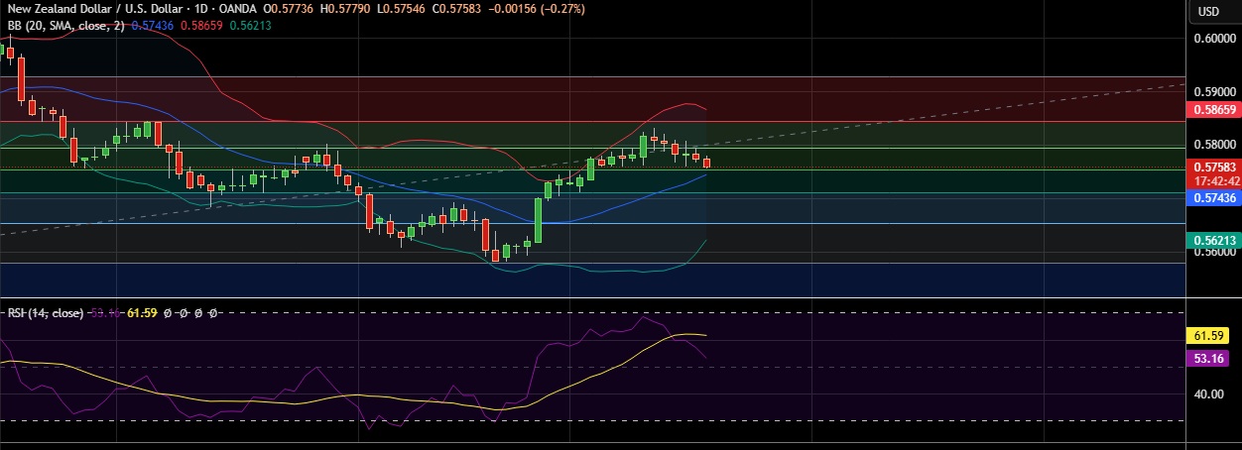
Task: Click the current price tag 0.57583 on axis
Action: click(1213, 169)
